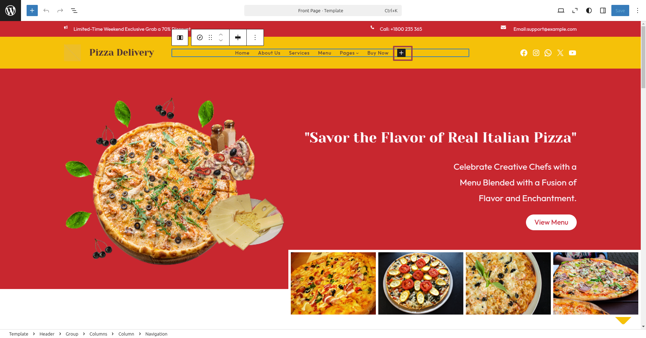Open the desktop view preview dropdown
Viewport: 646px width, 338px height.
[561, 10]
